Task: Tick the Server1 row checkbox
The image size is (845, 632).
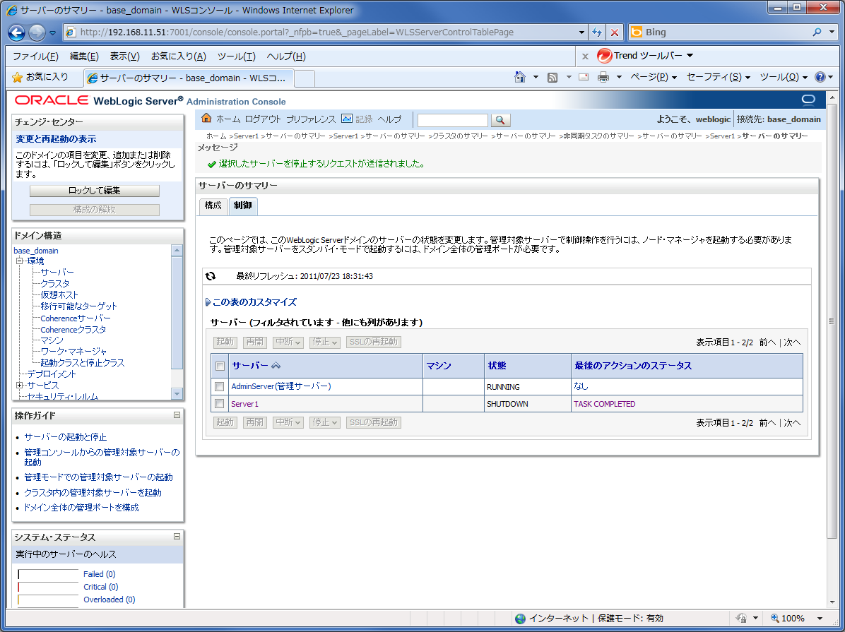Action: pyautogui.click(x=219, y=403)
